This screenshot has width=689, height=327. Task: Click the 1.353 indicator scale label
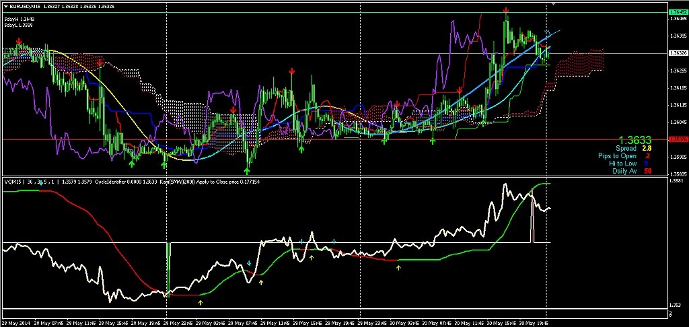coord(675,305)
